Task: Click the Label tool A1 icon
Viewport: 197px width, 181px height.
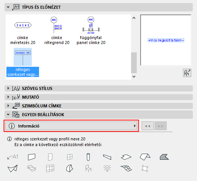Action: tap(13, 157)
